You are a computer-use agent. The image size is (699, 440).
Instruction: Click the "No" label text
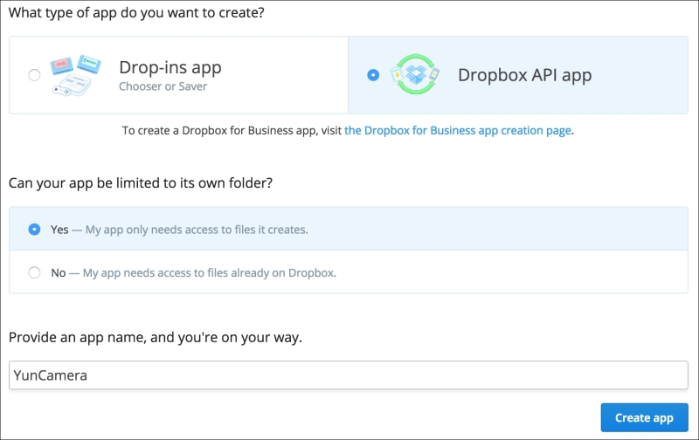[x=59, y=273]
